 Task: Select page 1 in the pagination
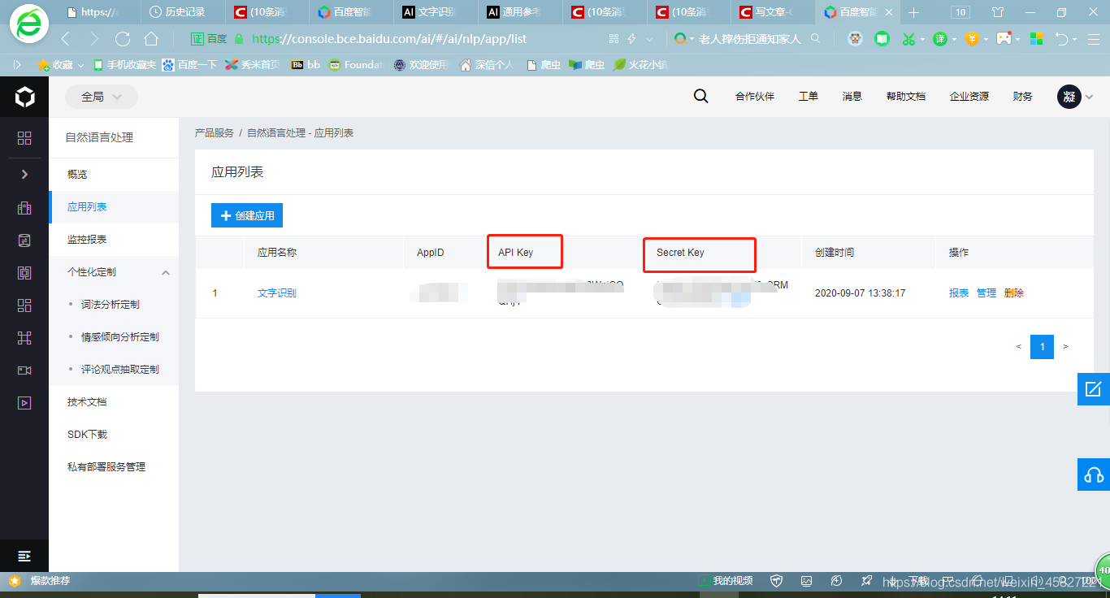(x=1042, y=347)
